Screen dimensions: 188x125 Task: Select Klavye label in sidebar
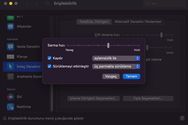coord(22,57)
